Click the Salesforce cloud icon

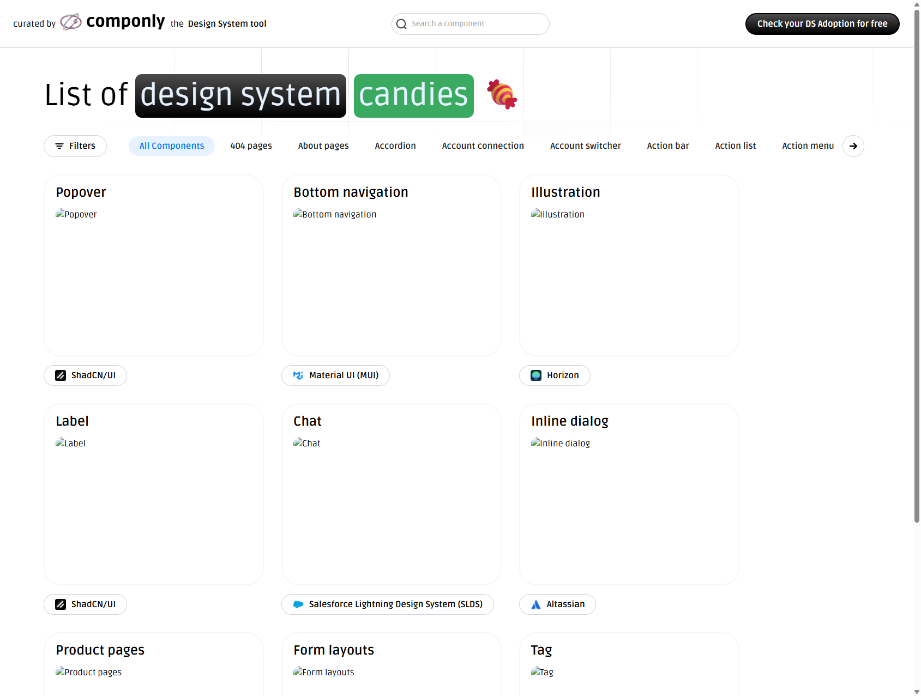(x=298, y=604)
